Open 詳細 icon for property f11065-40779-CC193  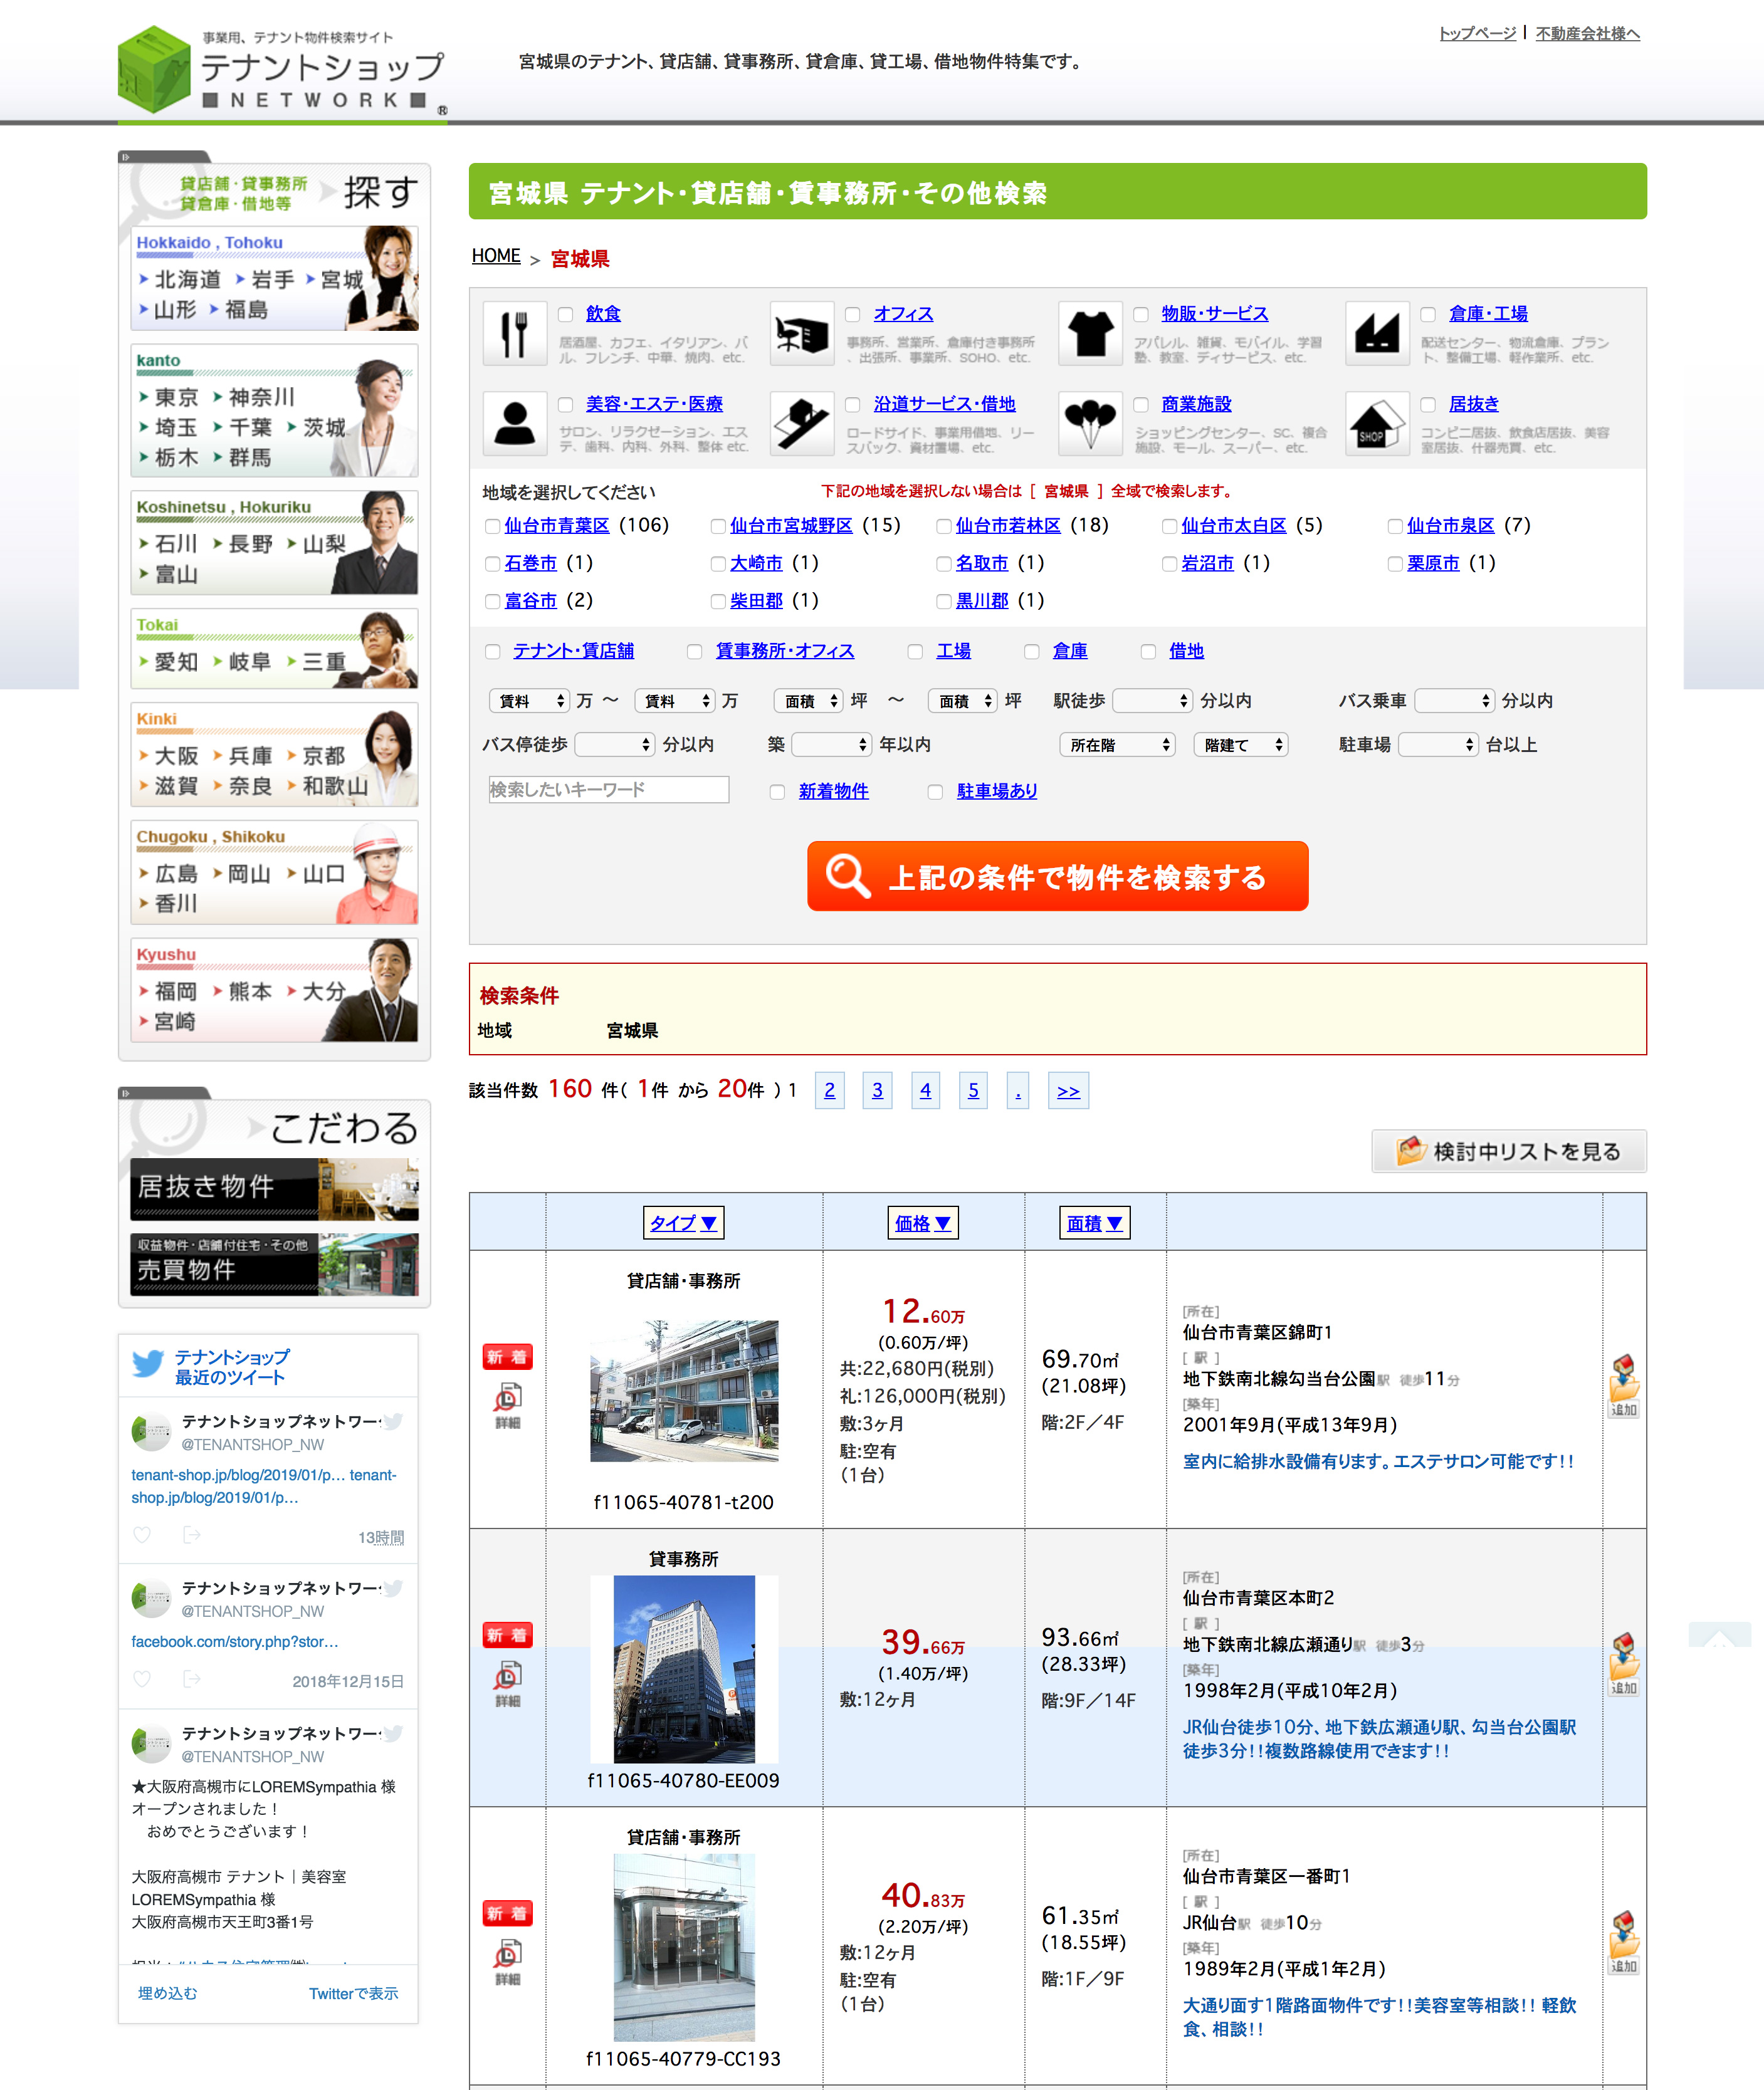pos(508,1961)
